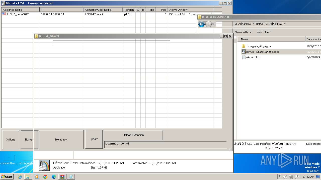Image resolution: width=321 pixels, height=180 pixels.
Task: Select the Arabic-named folder icon
Action: pyautogui.click(x=244, y=46)
